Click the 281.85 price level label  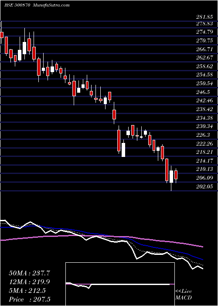[x=204, y=17]
